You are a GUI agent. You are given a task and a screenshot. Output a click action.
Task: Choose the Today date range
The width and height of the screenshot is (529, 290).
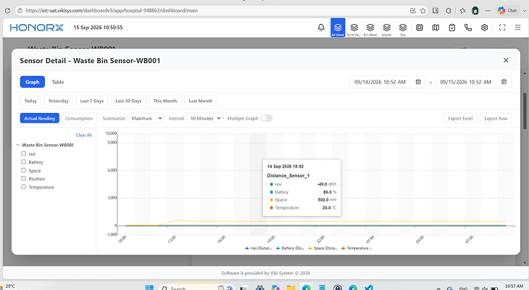30,101
